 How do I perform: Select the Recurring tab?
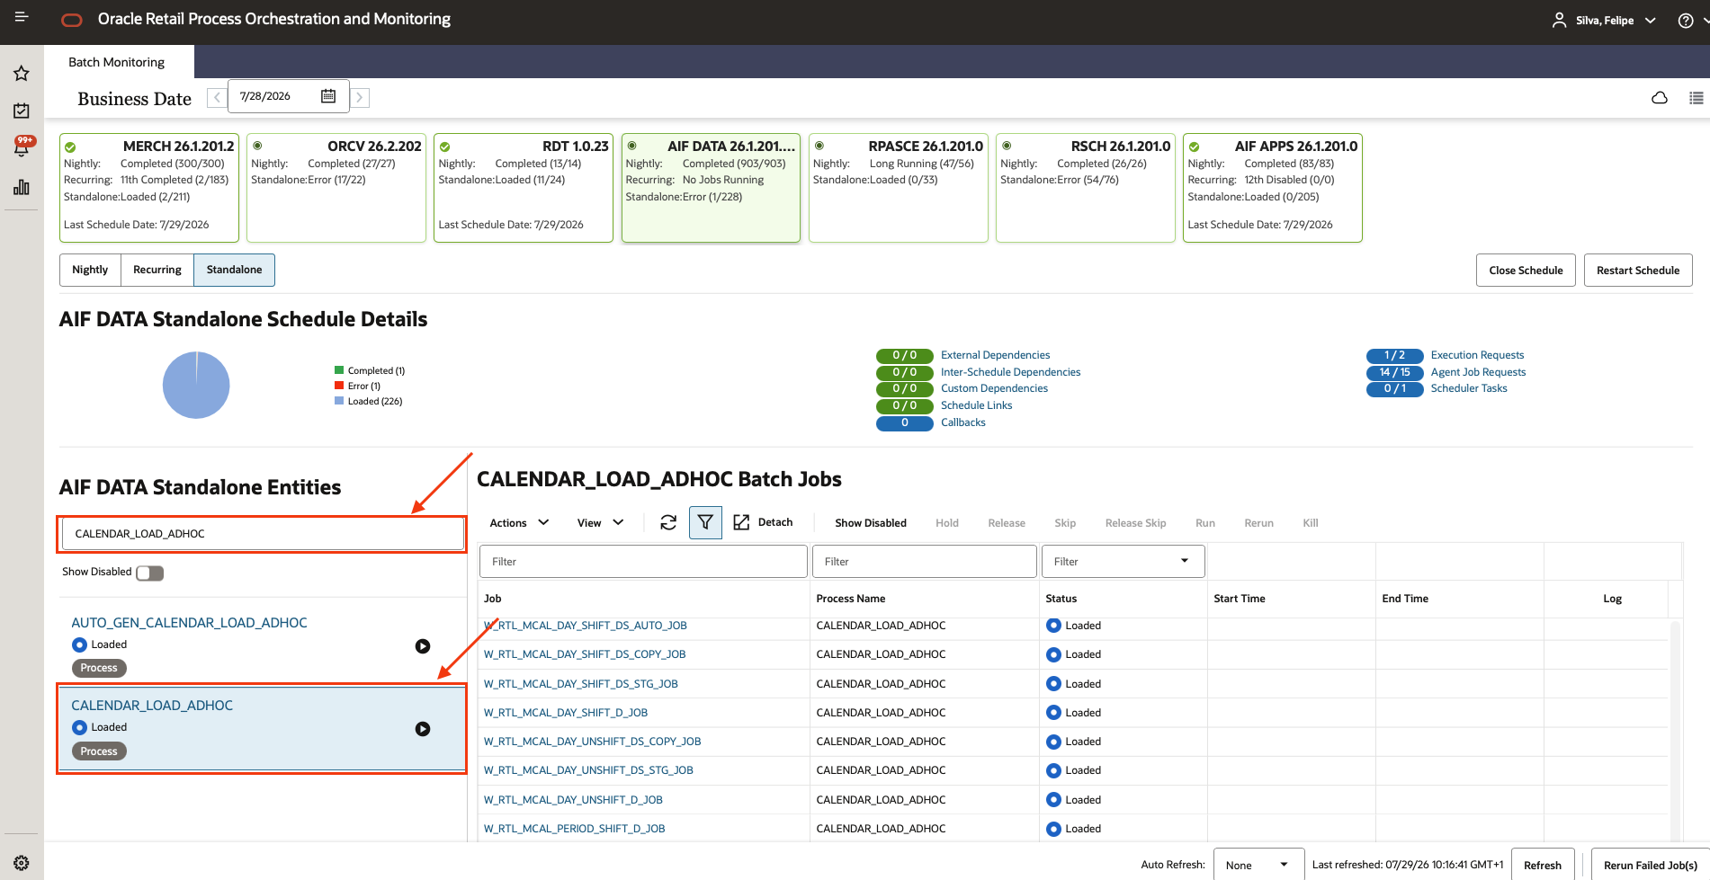pyautogui.click(x=157, y=270)
